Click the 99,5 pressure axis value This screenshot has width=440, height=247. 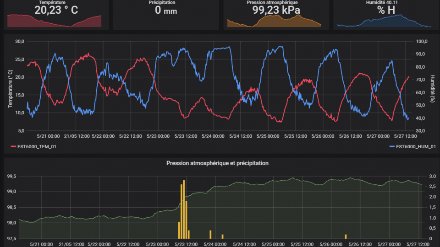[x=11, y=177]
